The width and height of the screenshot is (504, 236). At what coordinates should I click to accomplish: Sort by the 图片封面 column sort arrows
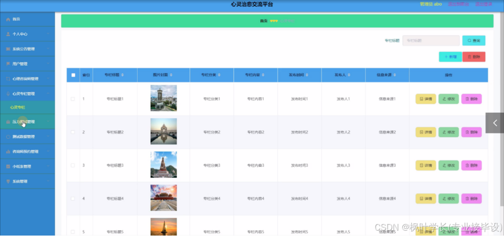tap(171, 75)
